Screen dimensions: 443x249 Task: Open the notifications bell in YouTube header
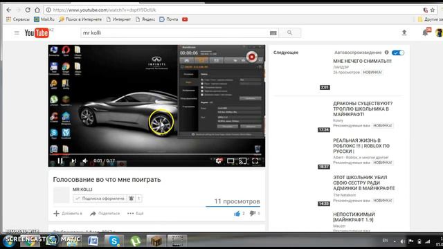pyautogui.click(x=426, y=33)
